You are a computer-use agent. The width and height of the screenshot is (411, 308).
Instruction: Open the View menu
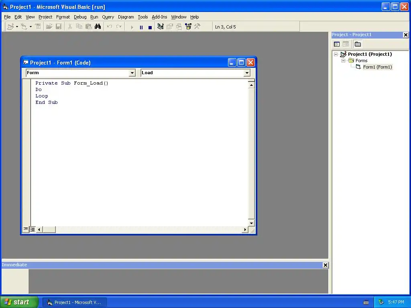click(30, 17)
